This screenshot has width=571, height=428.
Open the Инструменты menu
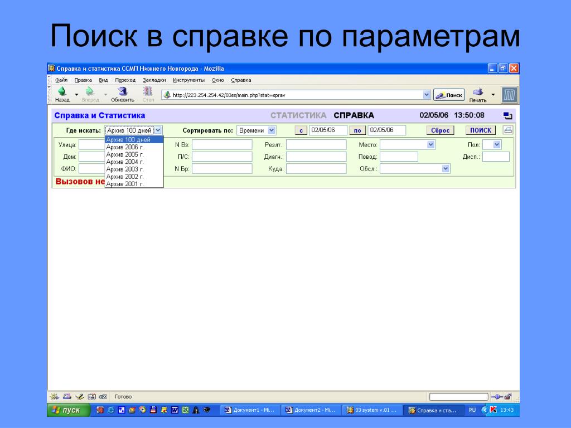click(188, 80)
